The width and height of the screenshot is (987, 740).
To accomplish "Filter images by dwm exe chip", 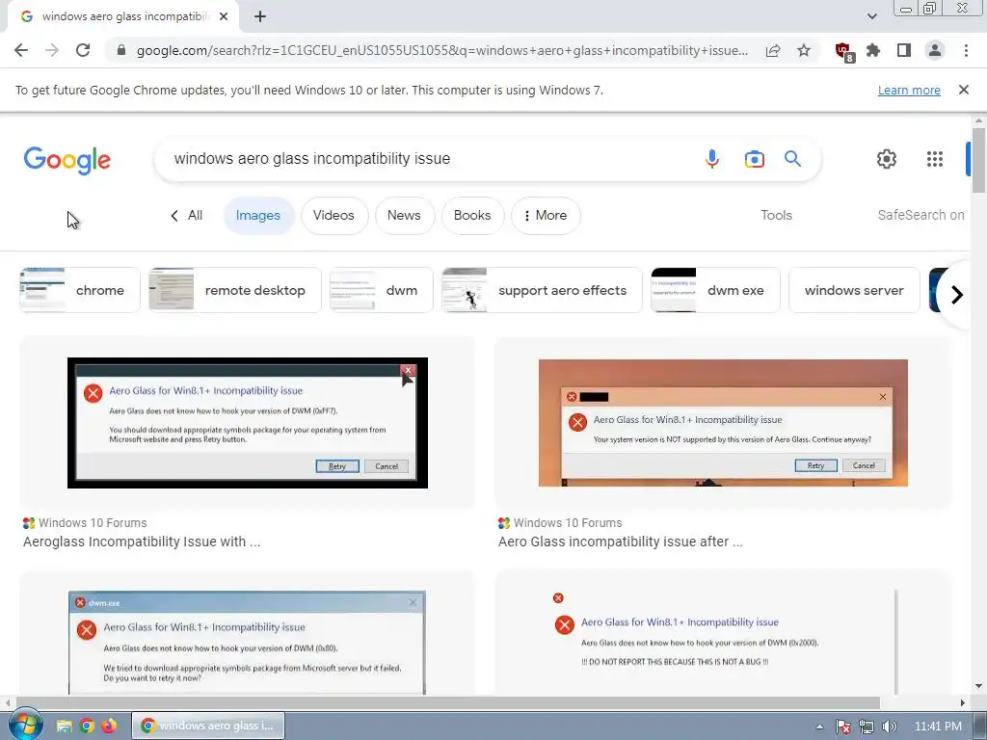I will click(715, 290).
